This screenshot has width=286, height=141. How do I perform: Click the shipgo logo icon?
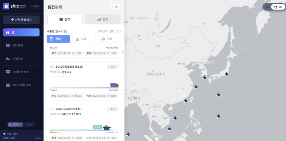6,6
